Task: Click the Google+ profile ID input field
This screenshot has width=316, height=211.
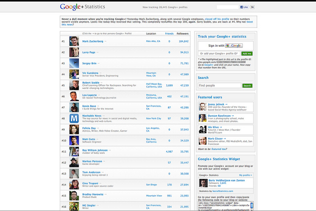Action: 219,53
